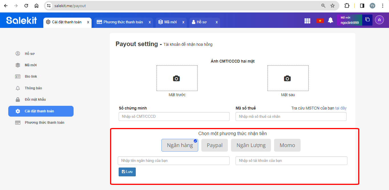The height and width of the screenshot is (190, 389).
Task: Click the Vietnam flag language icon
Action: (320, 21)
